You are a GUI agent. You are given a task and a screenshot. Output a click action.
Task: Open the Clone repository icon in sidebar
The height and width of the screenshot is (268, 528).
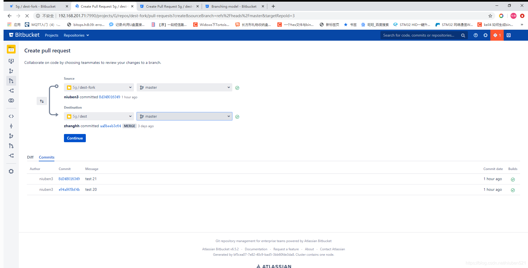pos(11,61)
